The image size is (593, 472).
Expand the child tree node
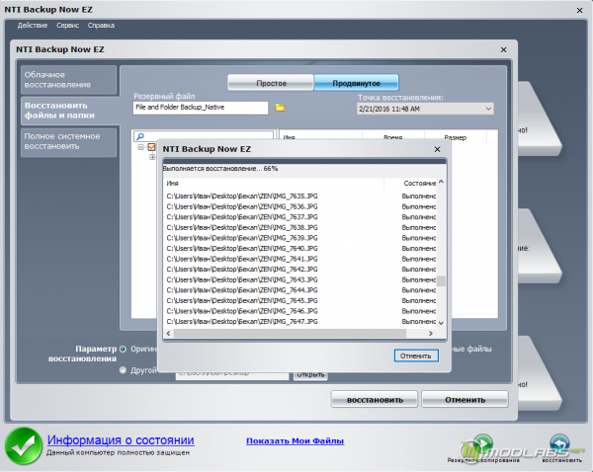(x=152, y=157)
